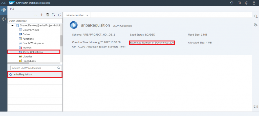The width and height of the screenshot is (259, 116).
Task: Click the tree horizontal scrollbar
Action: [18, 63]
